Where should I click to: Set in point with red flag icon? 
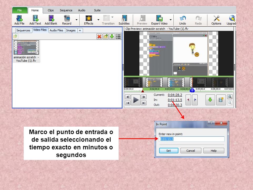click(x=188, y=100)
